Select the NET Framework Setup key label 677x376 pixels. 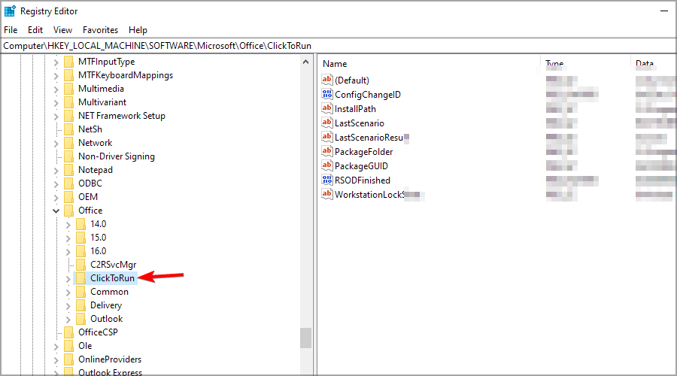click(122, 116)
